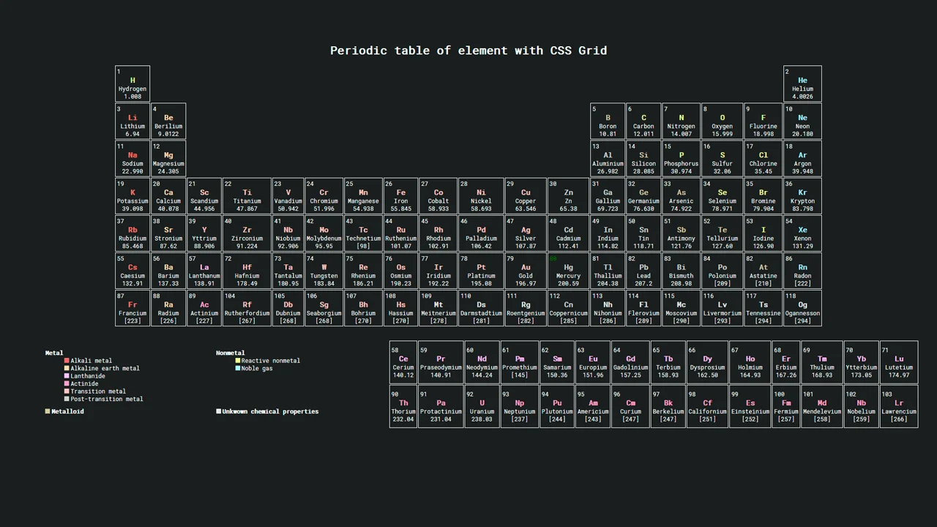The height and width of the screenshot is (527, 937).
Task: Select the Cerium tile in the lanthanide row
Action: pos(403,361)
